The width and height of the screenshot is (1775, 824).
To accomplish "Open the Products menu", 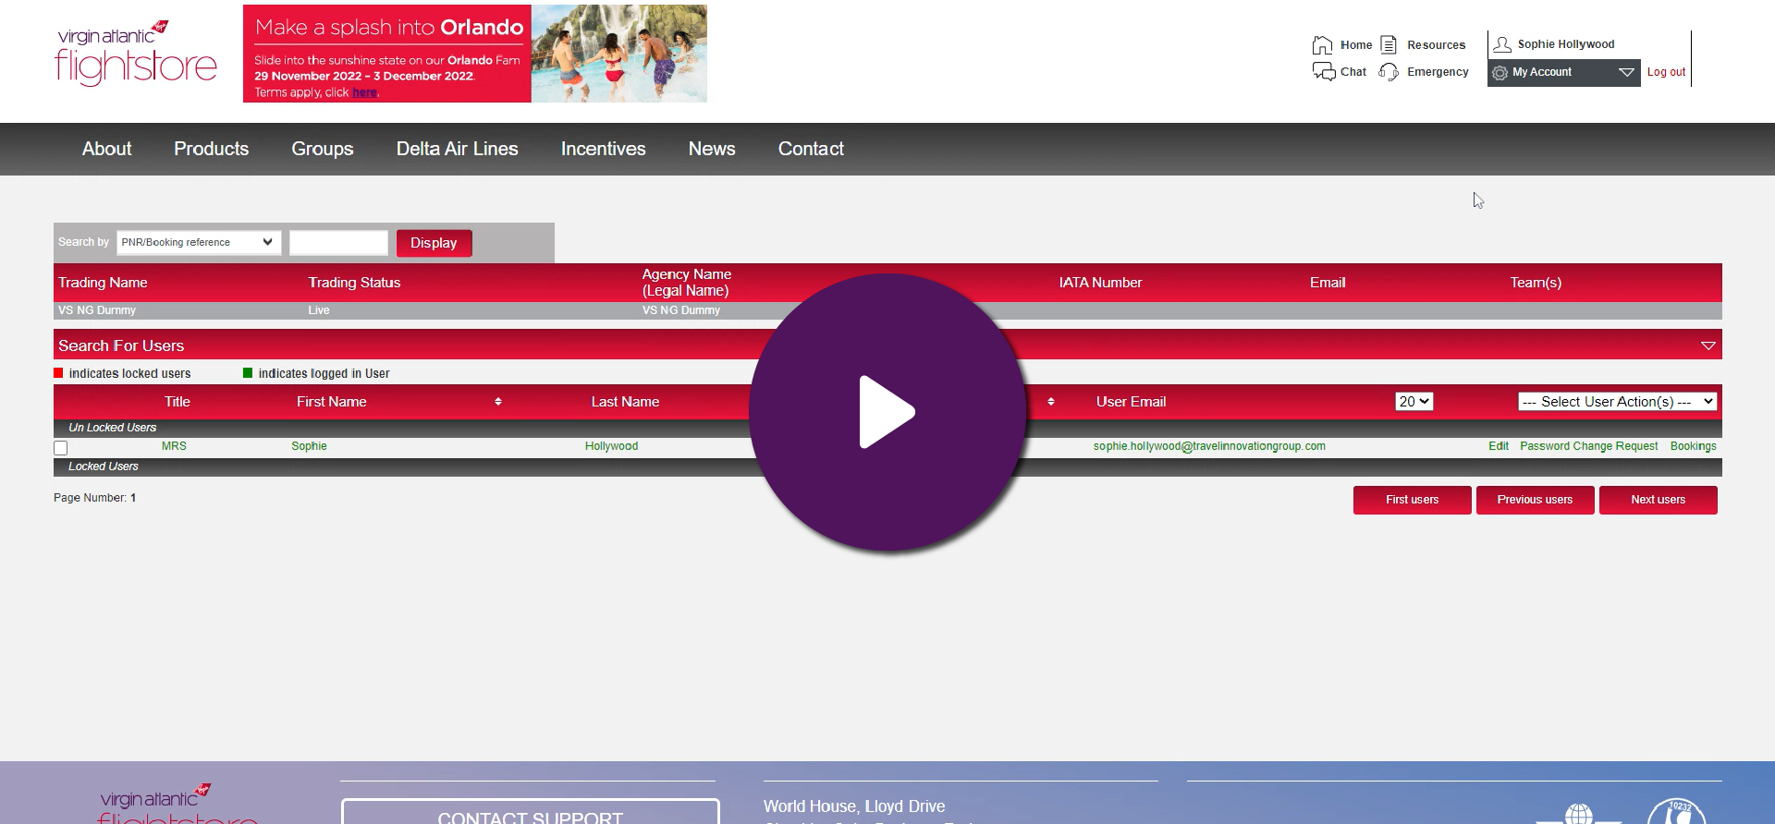I will point(211,149).
